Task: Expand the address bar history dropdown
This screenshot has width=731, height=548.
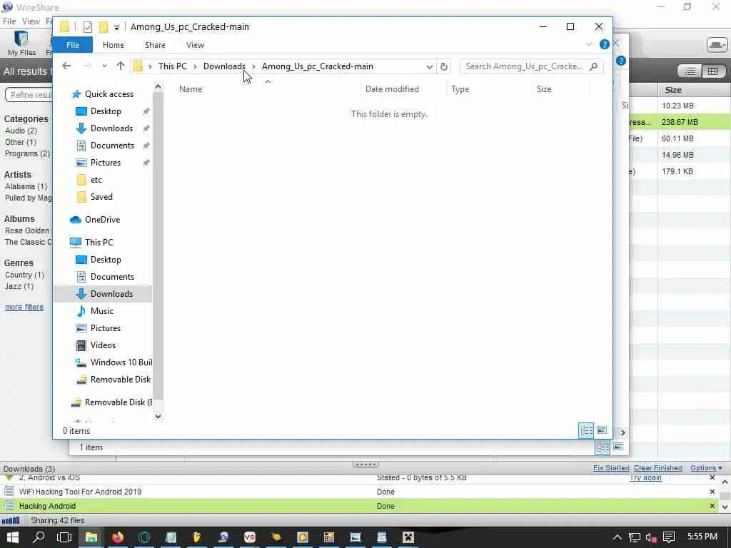Action: coord(429,66)
